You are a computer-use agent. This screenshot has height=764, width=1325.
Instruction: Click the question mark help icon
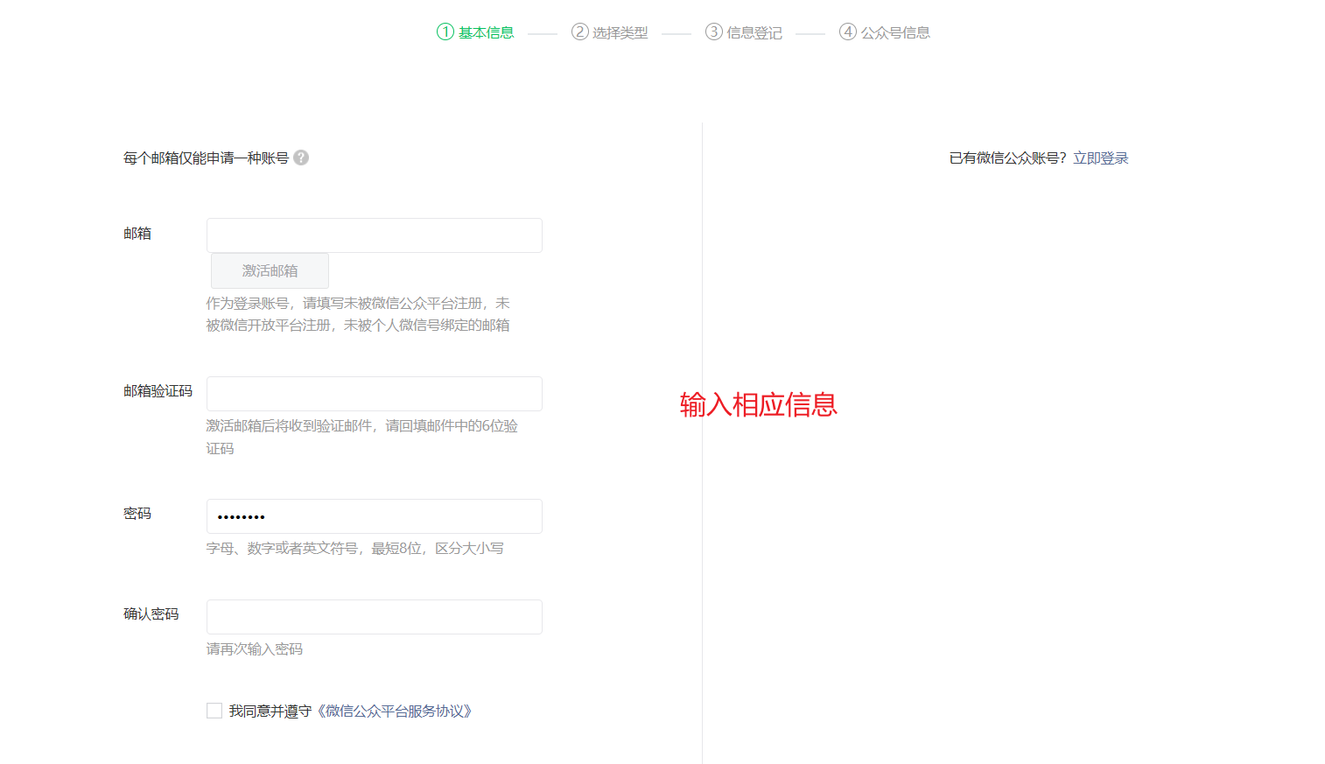[301, 158]
